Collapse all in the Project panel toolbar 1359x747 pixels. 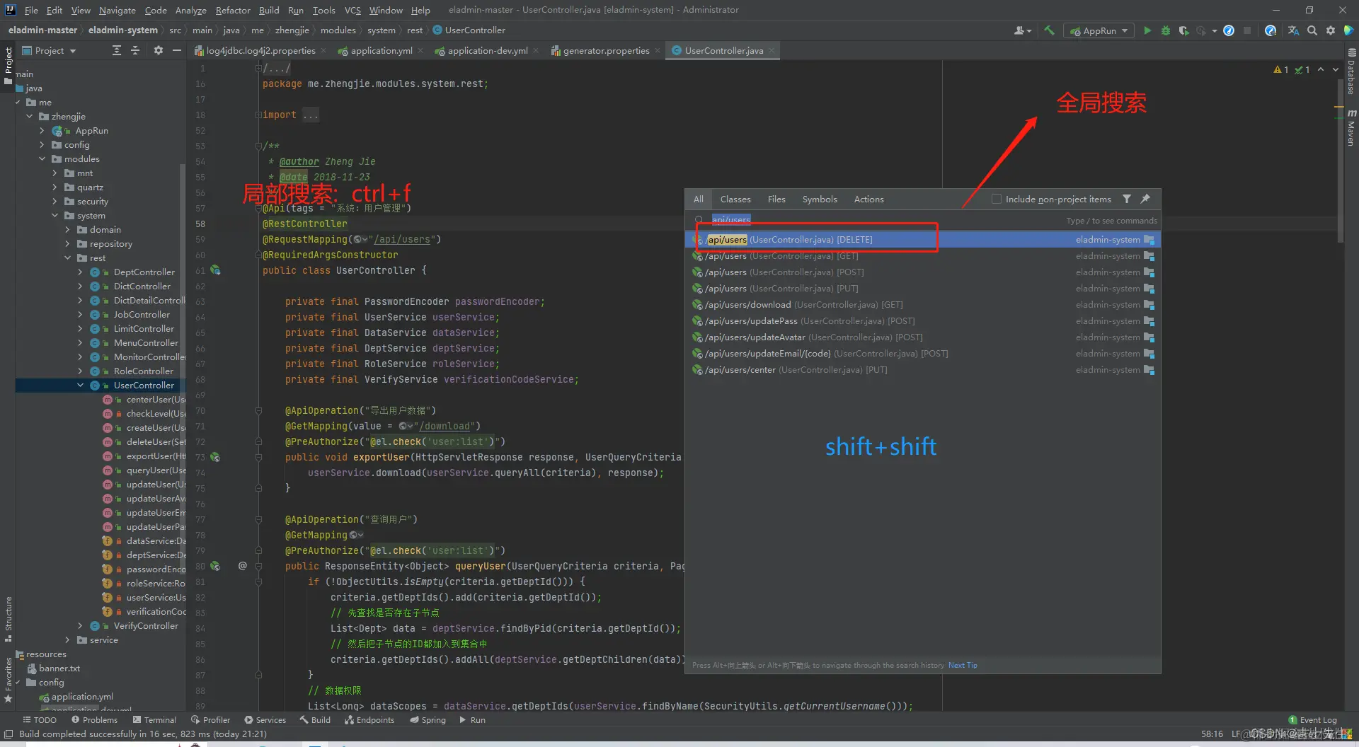pos(135,50)
